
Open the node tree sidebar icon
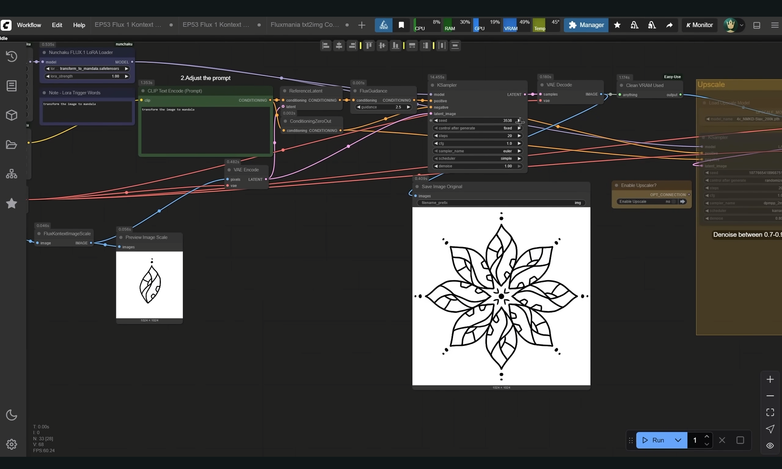[11, 174]
